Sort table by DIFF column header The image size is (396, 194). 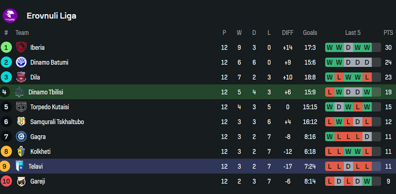click(x=288, y=33)
